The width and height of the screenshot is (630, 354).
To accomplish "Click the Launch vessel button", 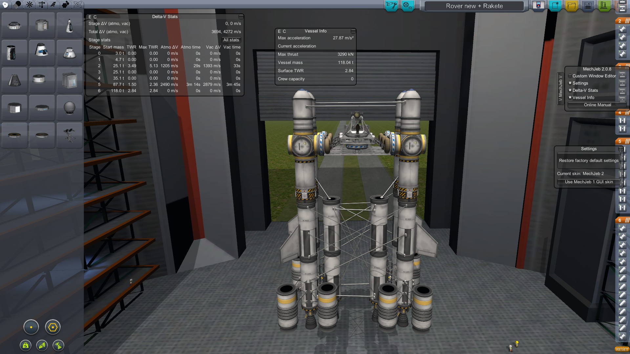I will [x=604, y=6].
